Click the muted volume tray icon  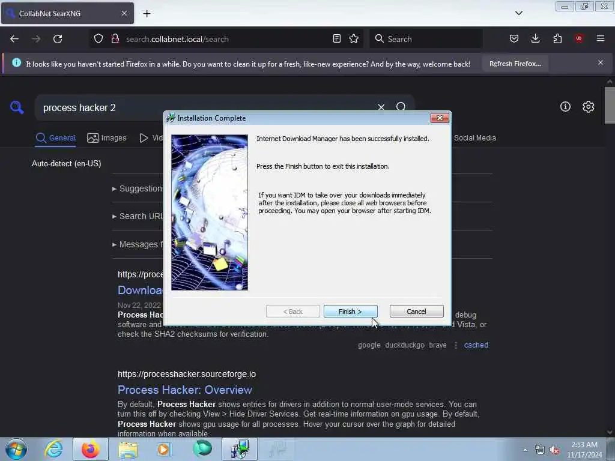554,450
